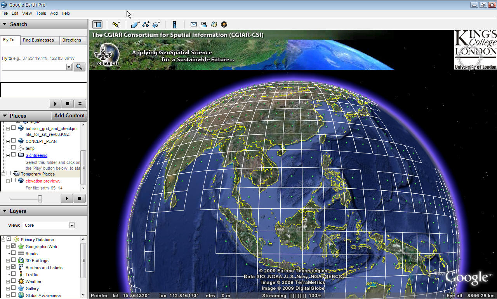Click the Global Awareness globe icon
The image size is (497, 299).
(x=21, y=296)
